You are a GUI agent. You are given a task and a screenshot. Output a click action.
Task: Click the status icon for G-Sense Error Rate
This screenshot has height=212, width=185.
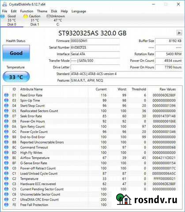coord(6,163)
